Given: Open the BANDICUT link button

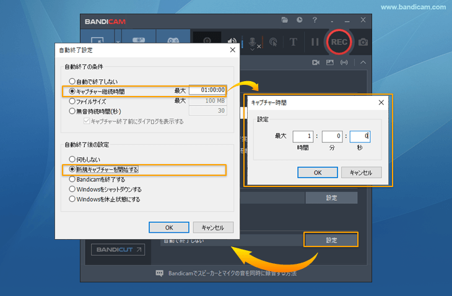Looking at the screenshot, I should click(x=118, y=250).
